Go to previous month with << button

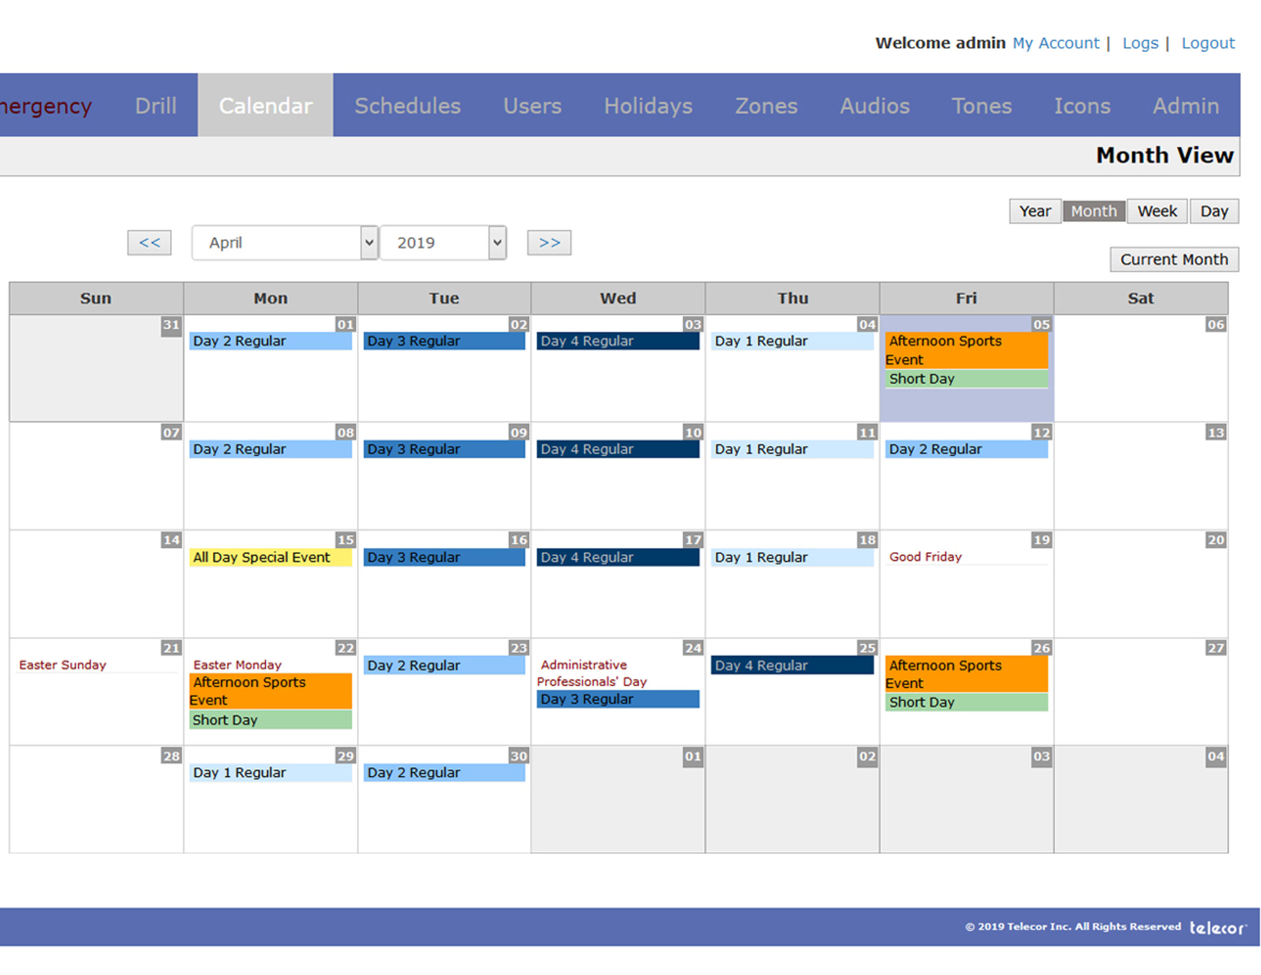click(149, 242)
